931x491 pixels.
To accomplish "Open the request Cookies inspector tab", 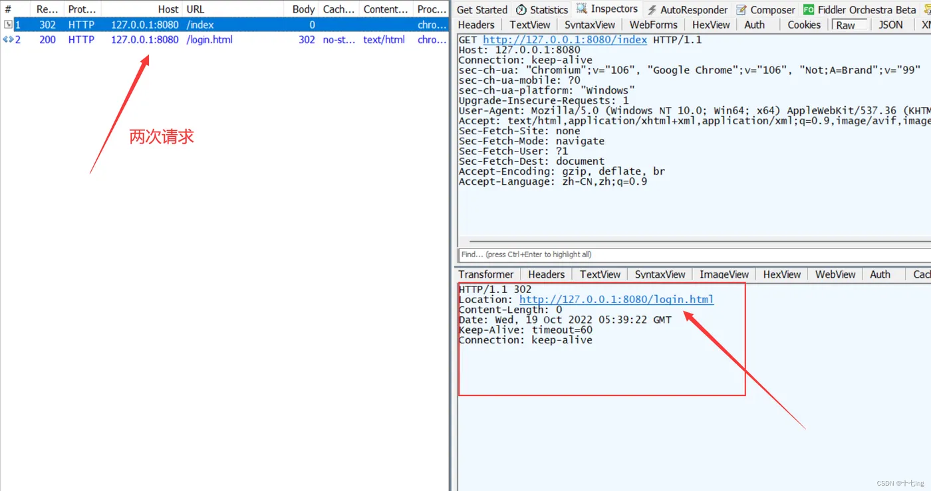I will [804, 25].
